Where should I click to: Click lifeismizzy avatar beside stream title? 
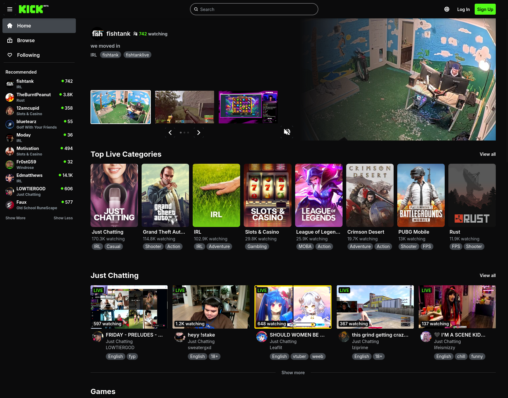tap(426, 337)
